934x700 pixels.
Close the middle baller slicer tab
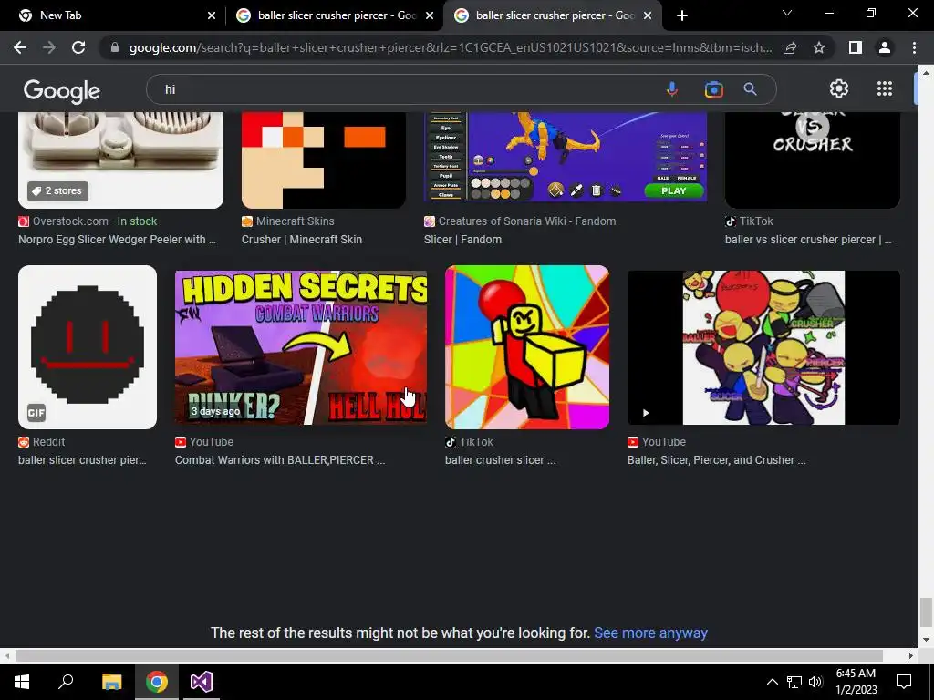pyautogui.click(x=430, y=15)
